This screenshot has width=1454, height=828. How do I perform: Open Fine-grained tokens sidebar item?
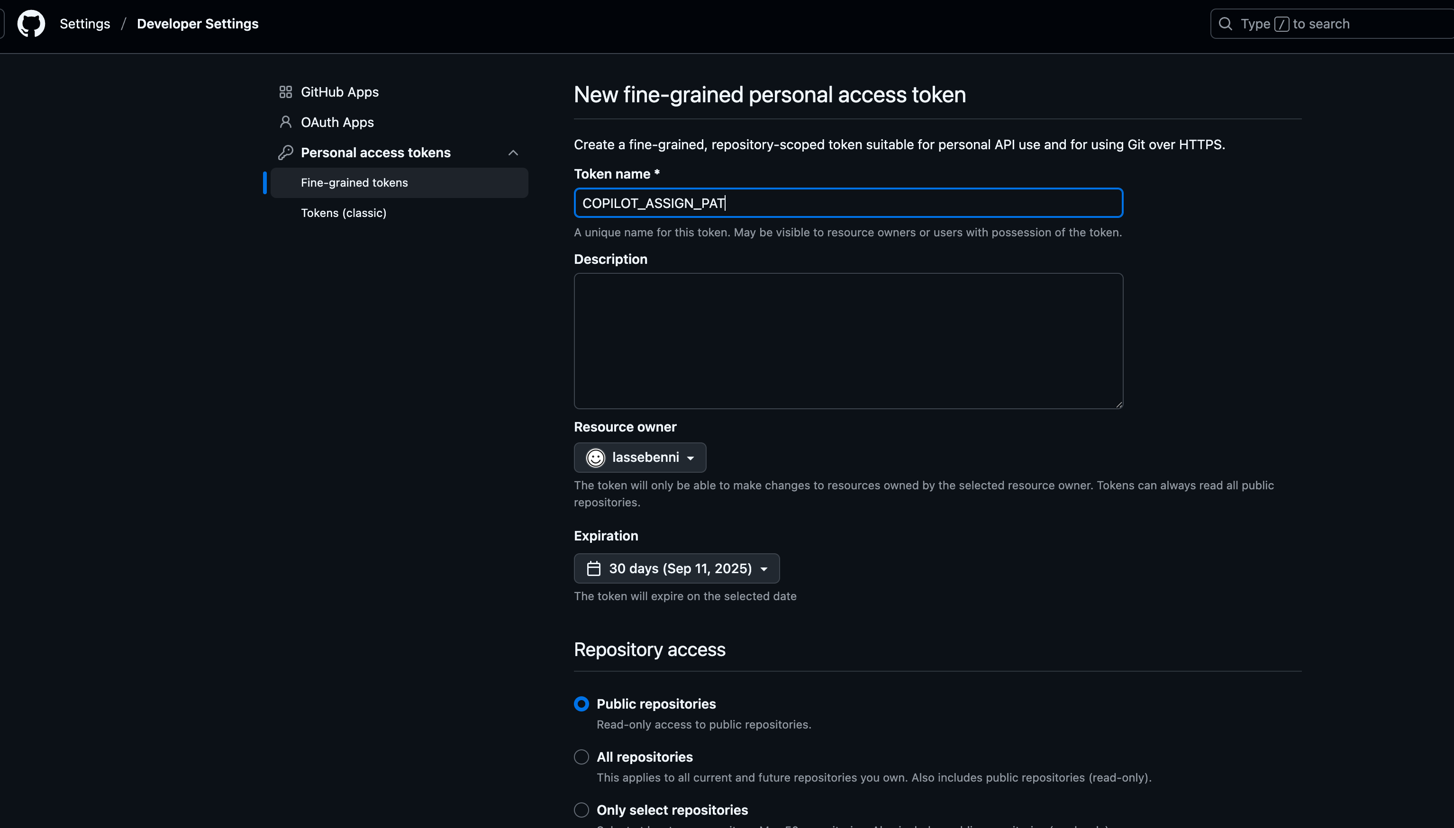click(x=354, y=182)
